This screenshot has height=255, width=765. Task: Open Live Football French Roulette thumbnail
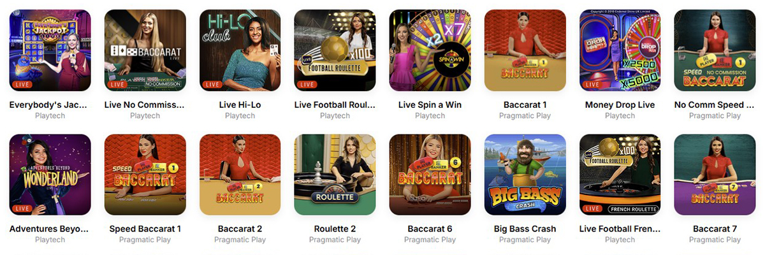point(620,175)
